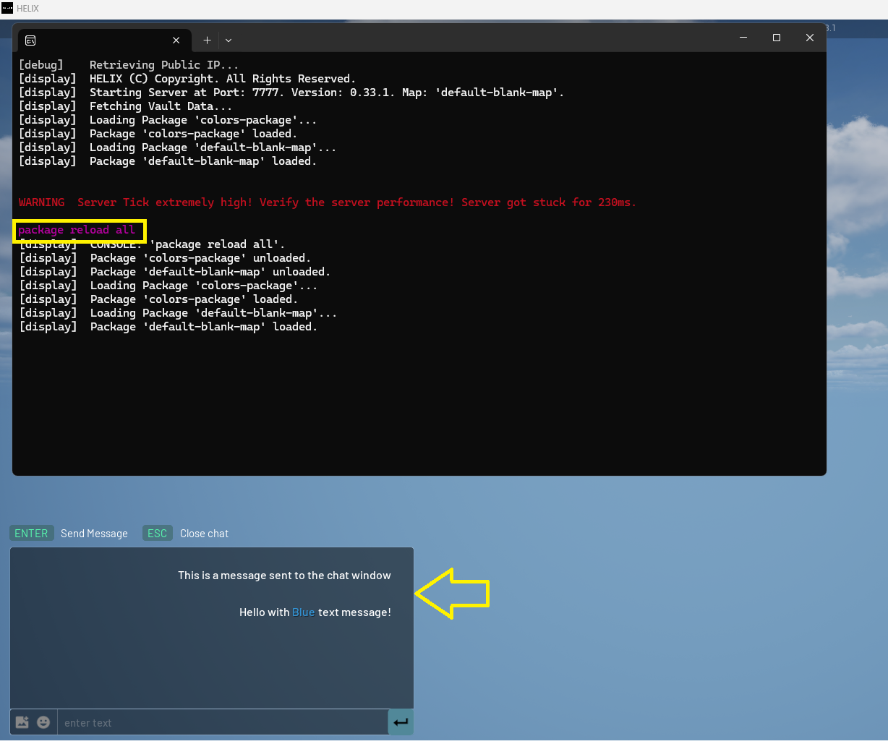Screen dimensions: 888x744
Task: Expand the terminal profile dropdown chevron
Action: tap(229, 40)
